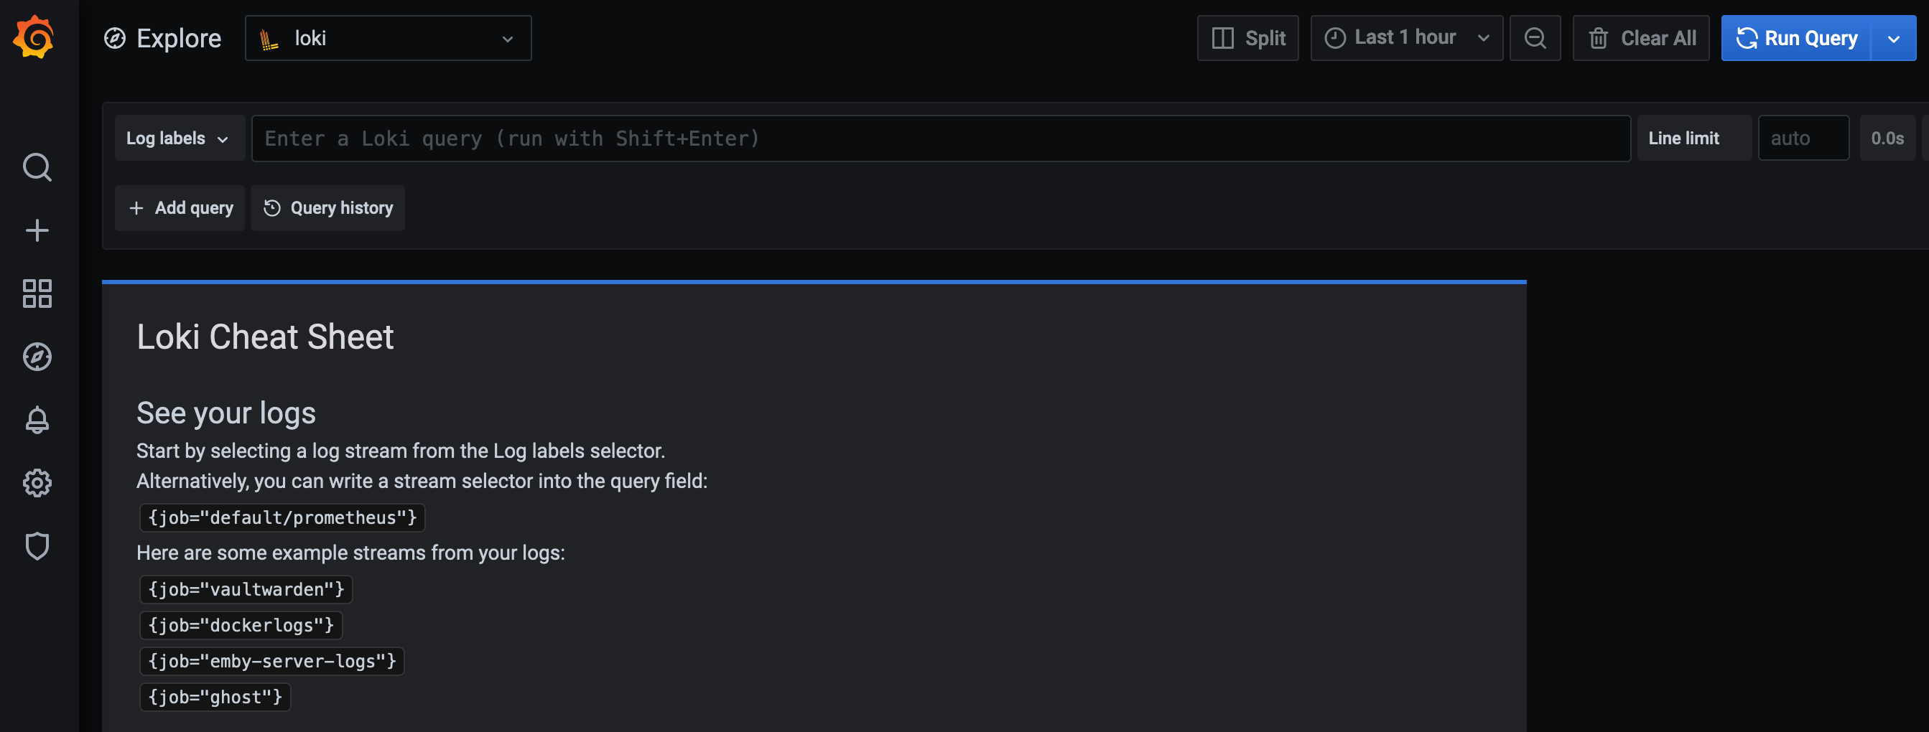Click the Split view button

(1247, 37)
